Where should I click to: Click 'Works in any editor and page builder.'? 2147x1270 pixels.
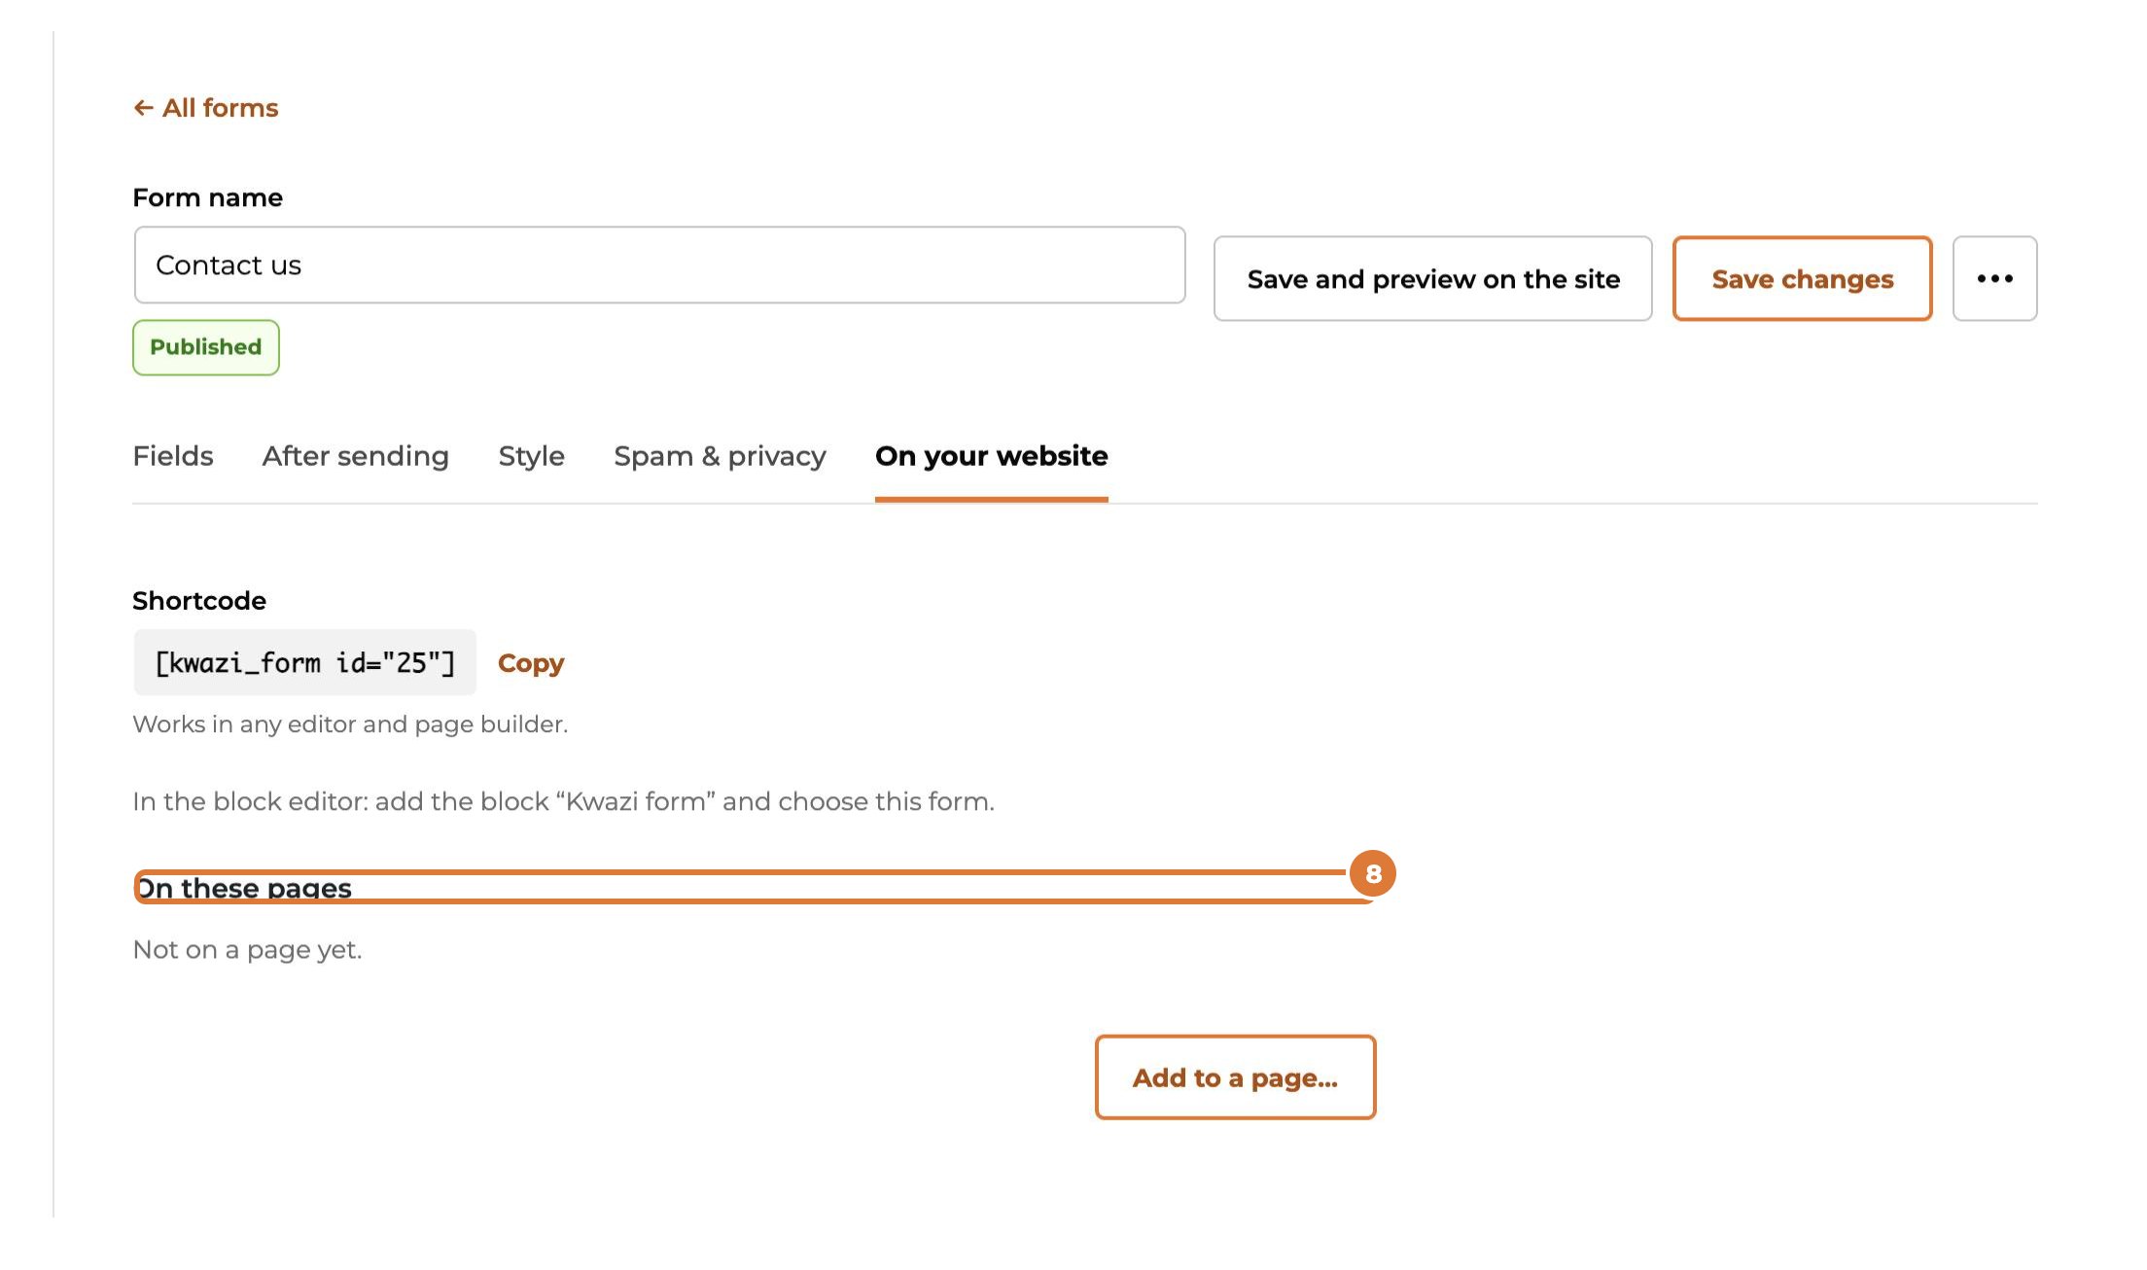coord(350,724)
